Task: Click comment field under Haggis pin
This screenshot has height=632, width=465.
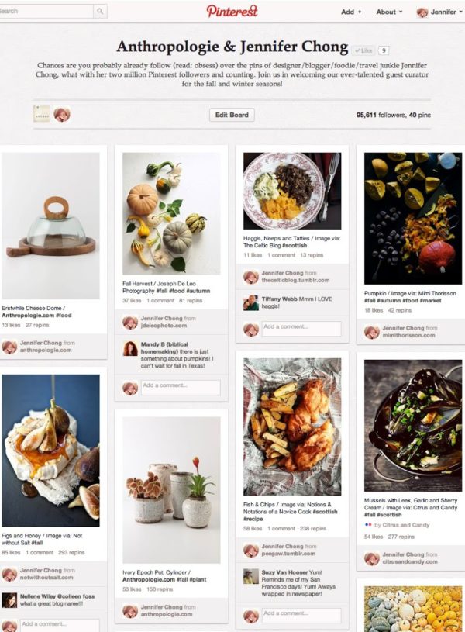Action: point(301,329)
